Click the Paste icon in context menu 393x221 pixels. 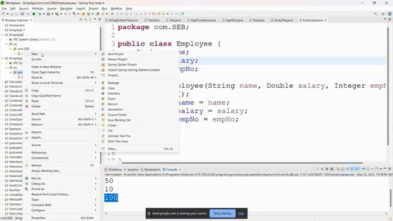point(26,101)
